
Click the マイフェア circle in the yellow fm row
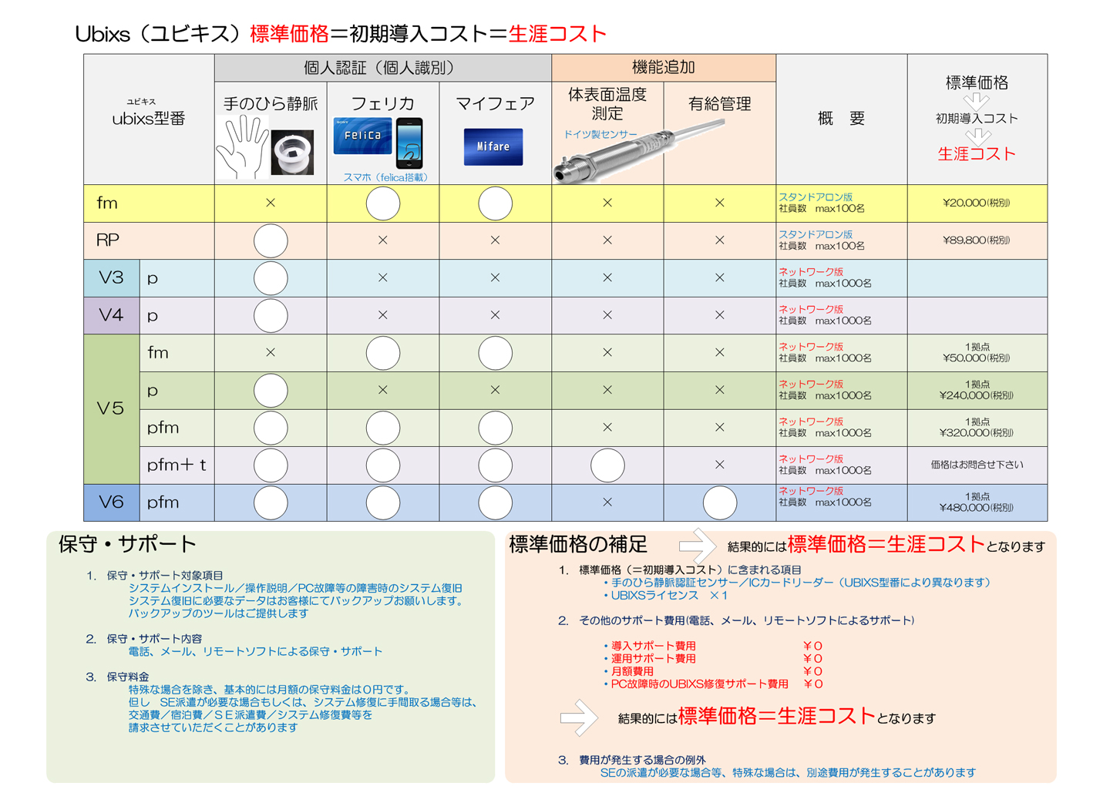[x=495, y=203]
